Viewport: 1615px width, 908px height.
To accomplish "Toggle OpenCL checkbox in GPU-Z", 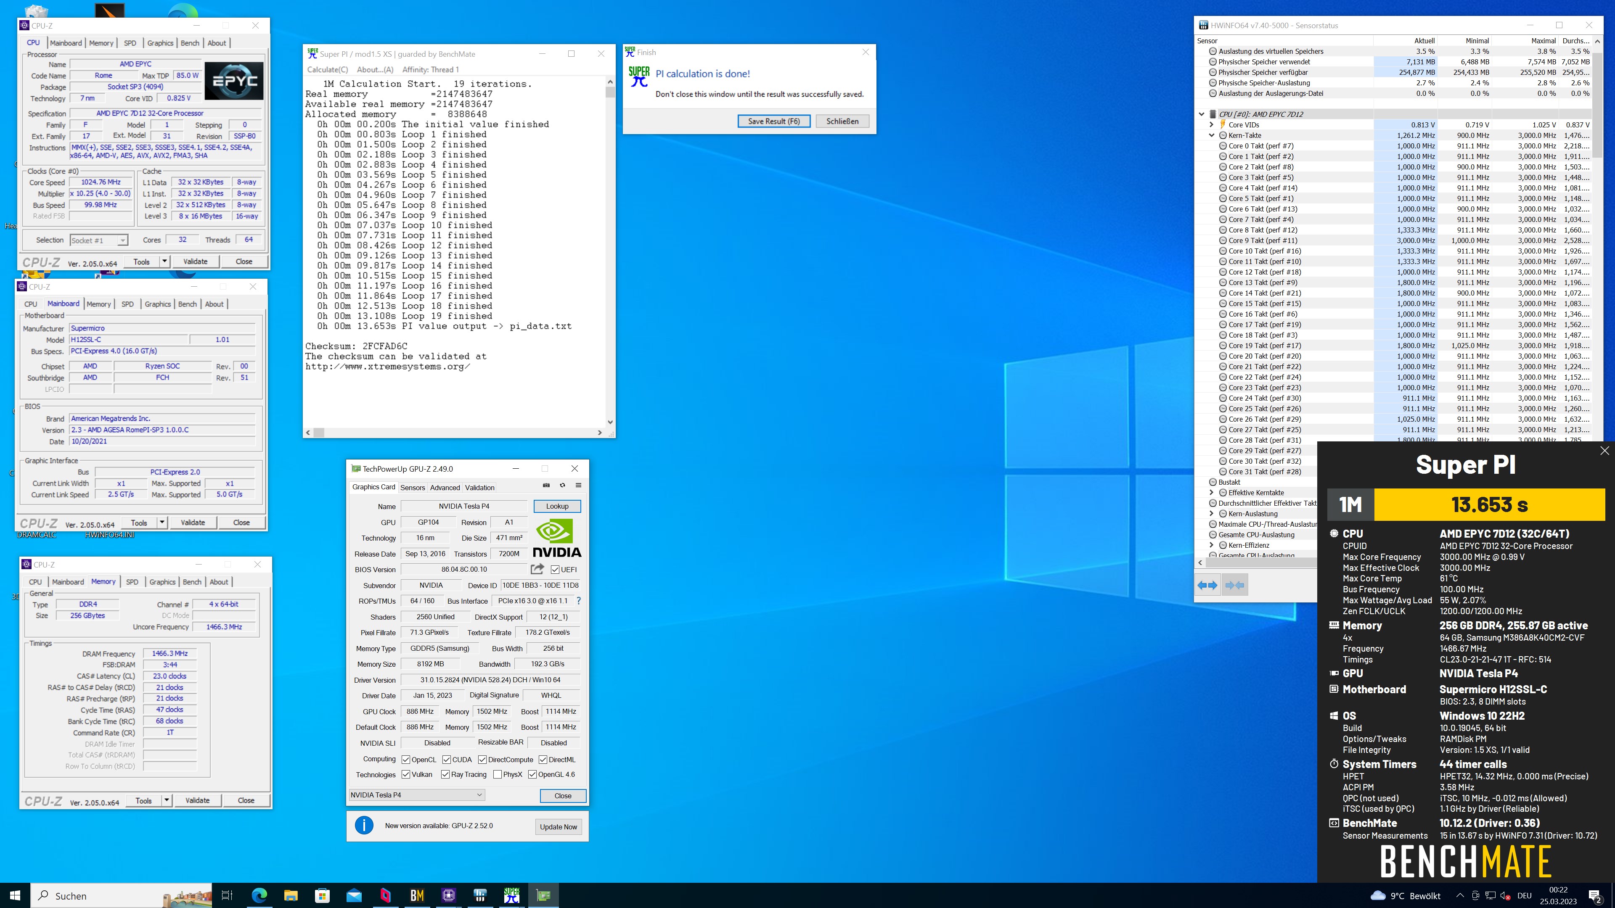I will 405,760.
